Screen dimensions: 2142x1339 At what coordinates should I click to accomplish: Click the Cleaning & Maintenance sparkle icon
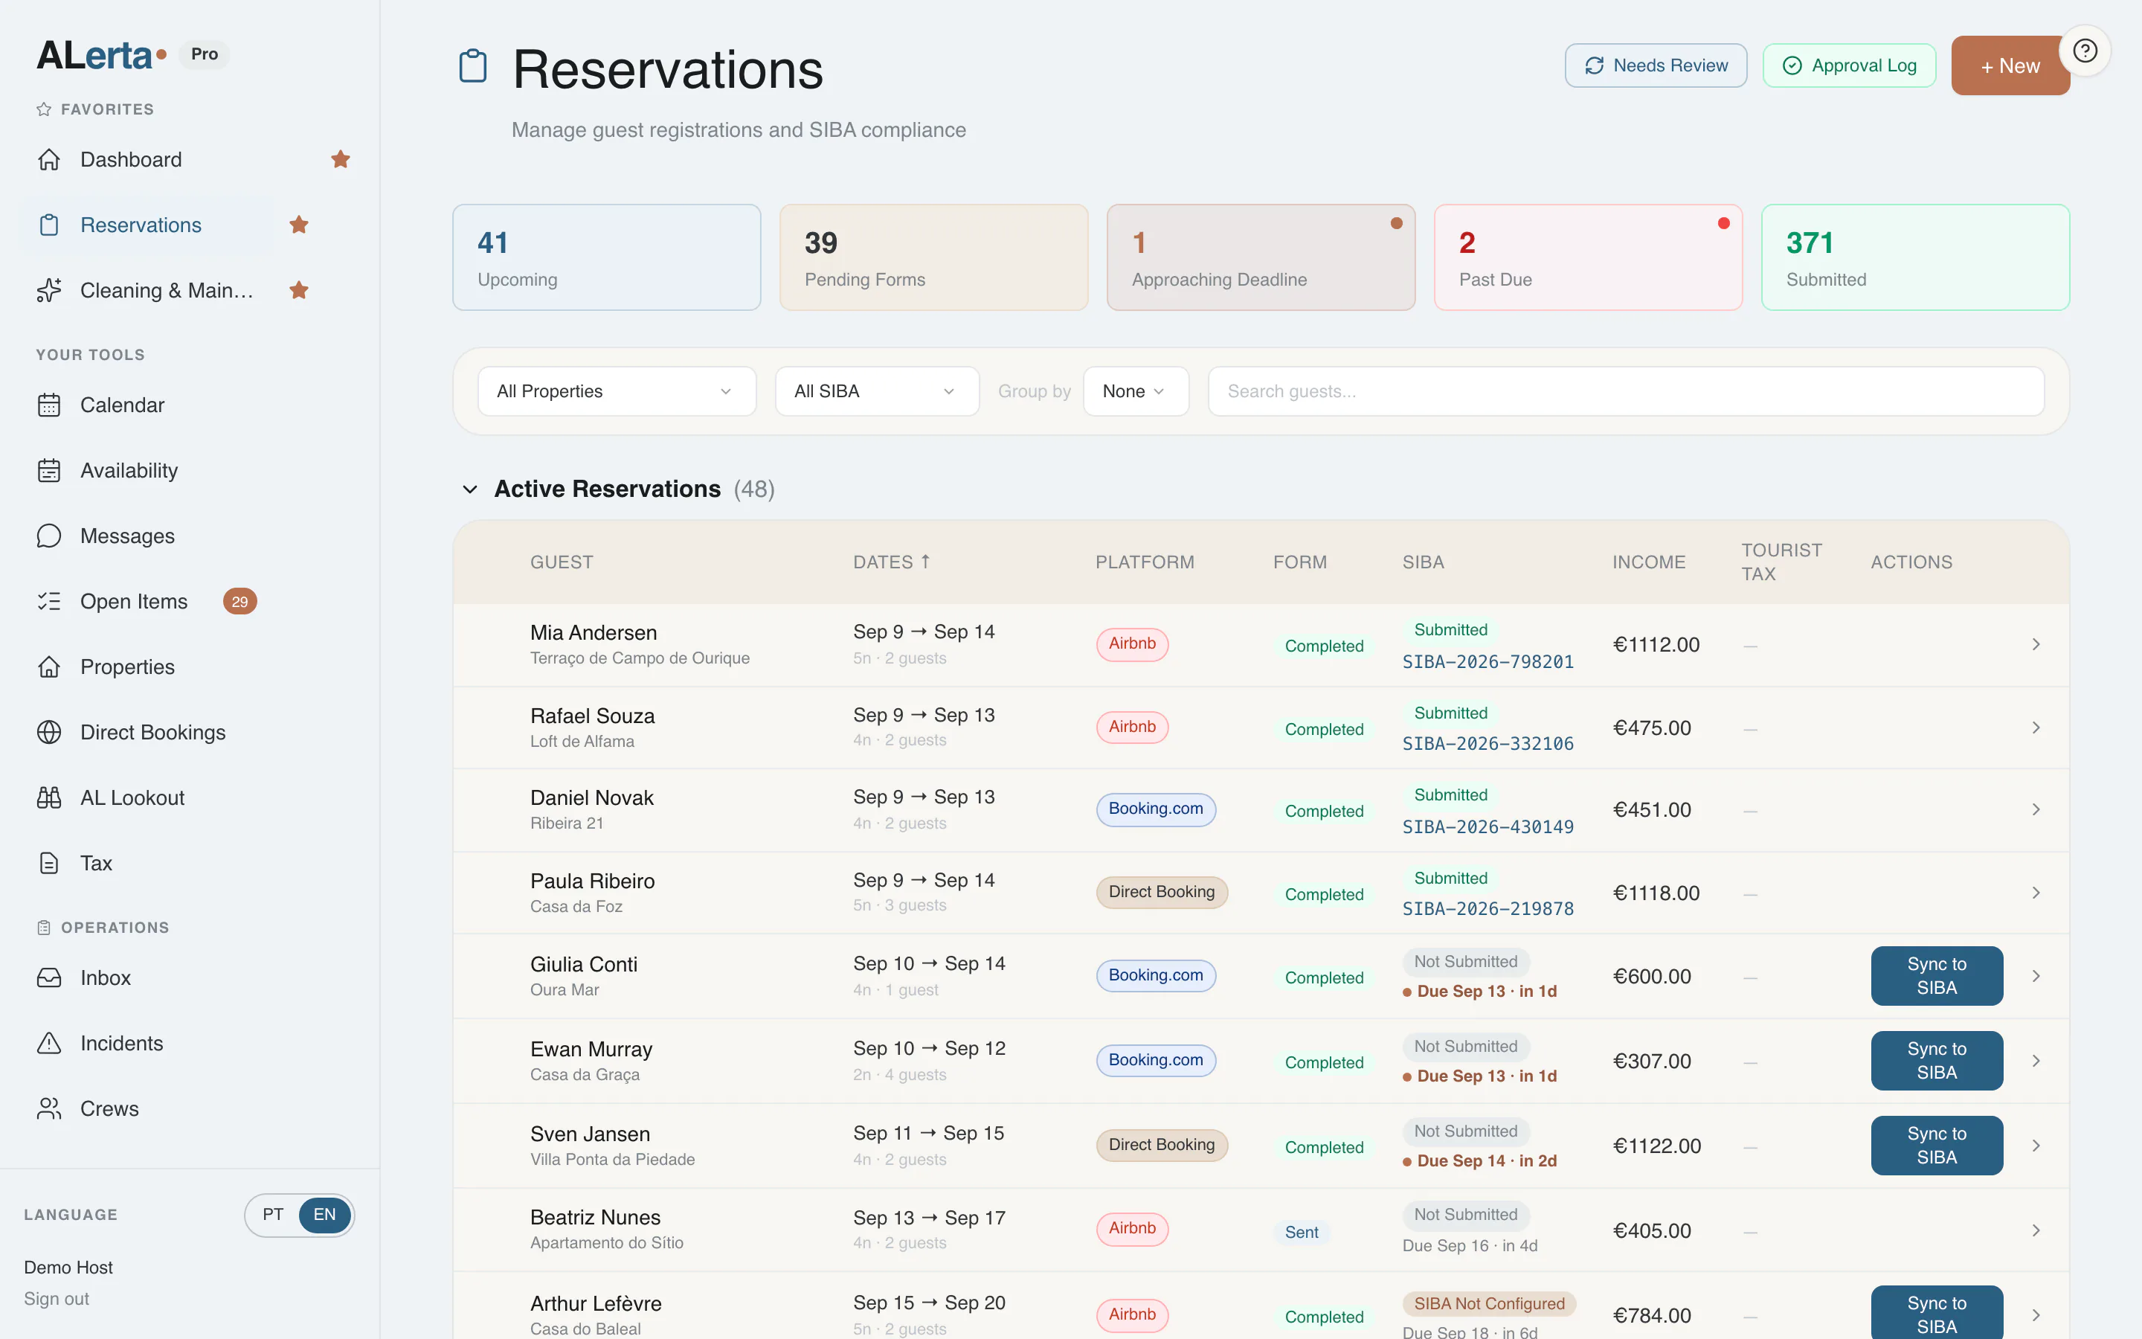pos(50,290)
